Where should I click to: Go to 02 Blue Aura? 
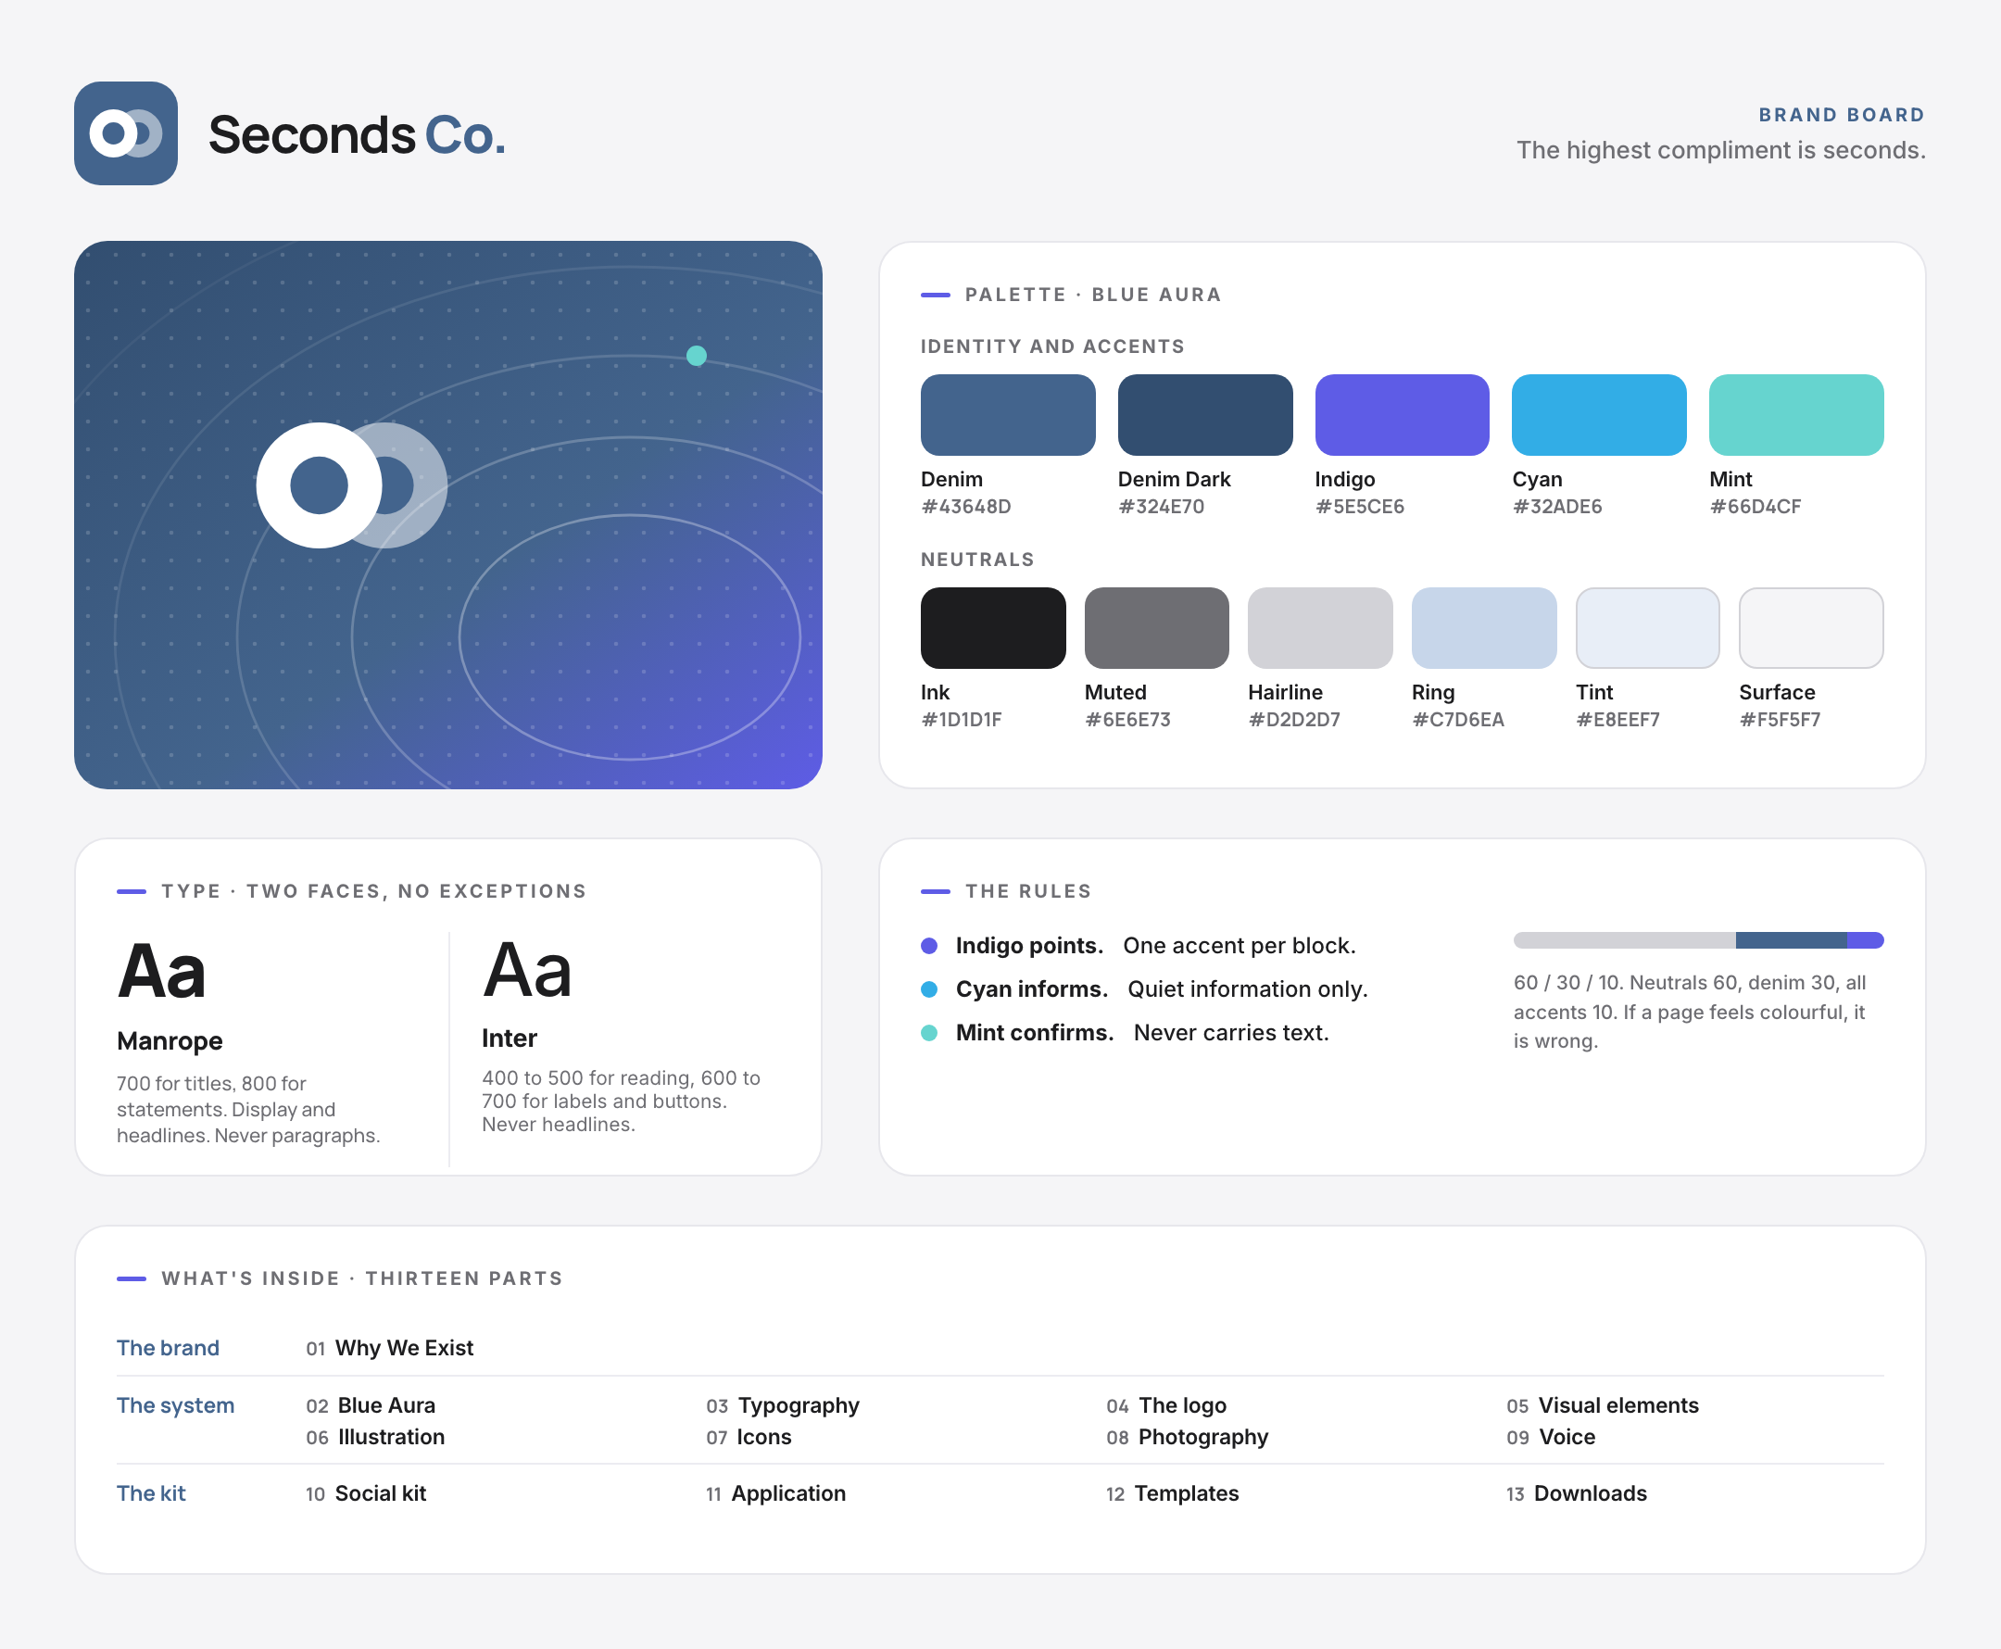pyautogui.click(x=371, y=1406)
